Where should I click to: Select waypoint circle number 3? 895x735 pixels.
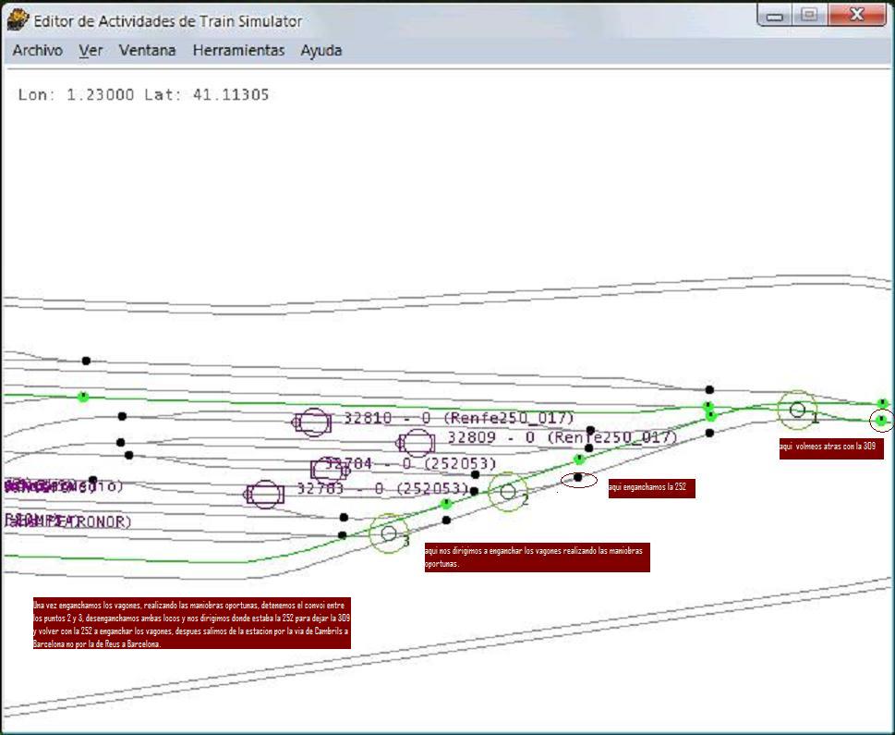click(x=389, y=533)
